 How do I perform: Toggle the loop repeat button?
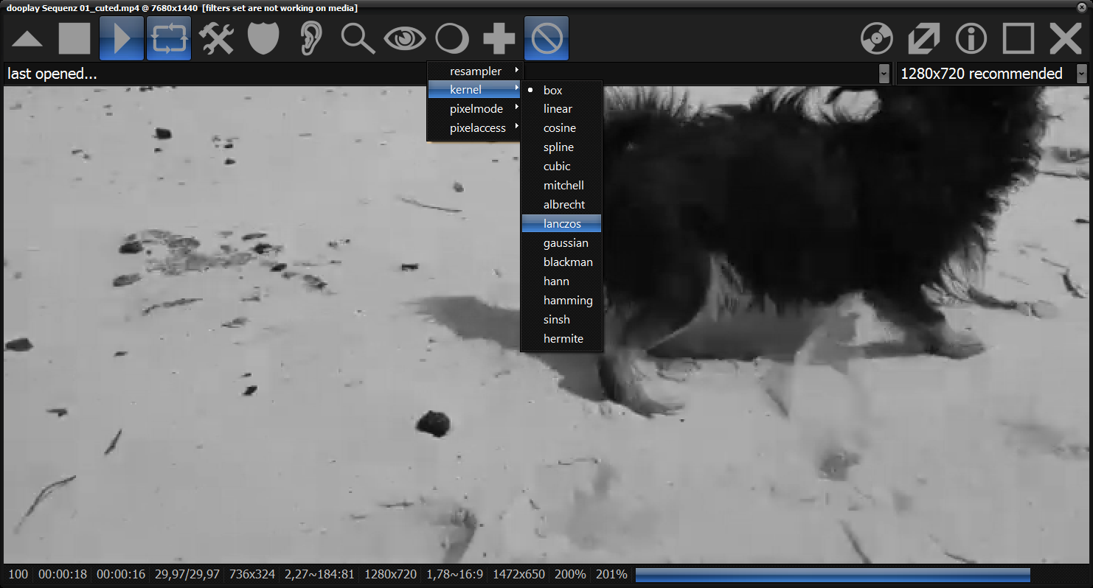[169, 38]
